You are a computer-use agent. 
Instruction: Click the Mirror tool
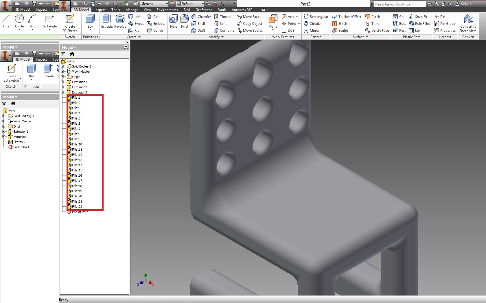point(312,31)
